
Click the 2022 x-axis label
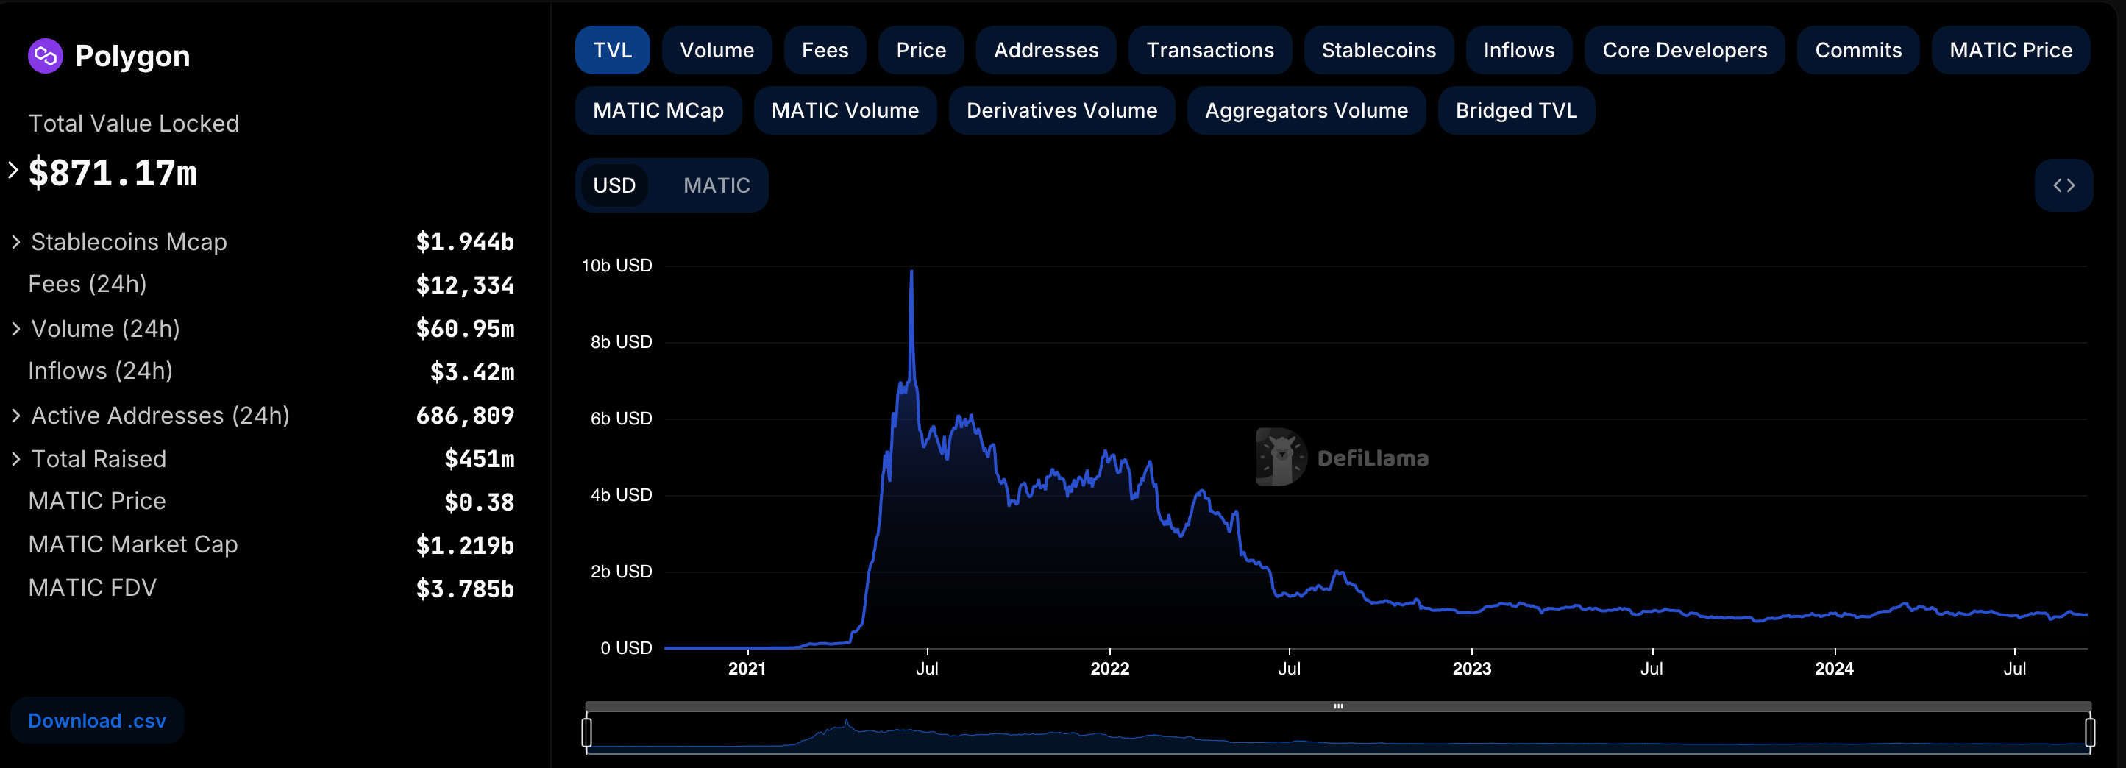(x=1109, y=669)
